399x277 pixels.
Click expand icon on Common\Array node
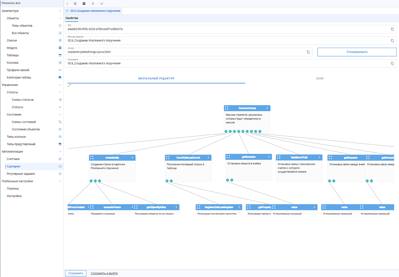point(227,108)
